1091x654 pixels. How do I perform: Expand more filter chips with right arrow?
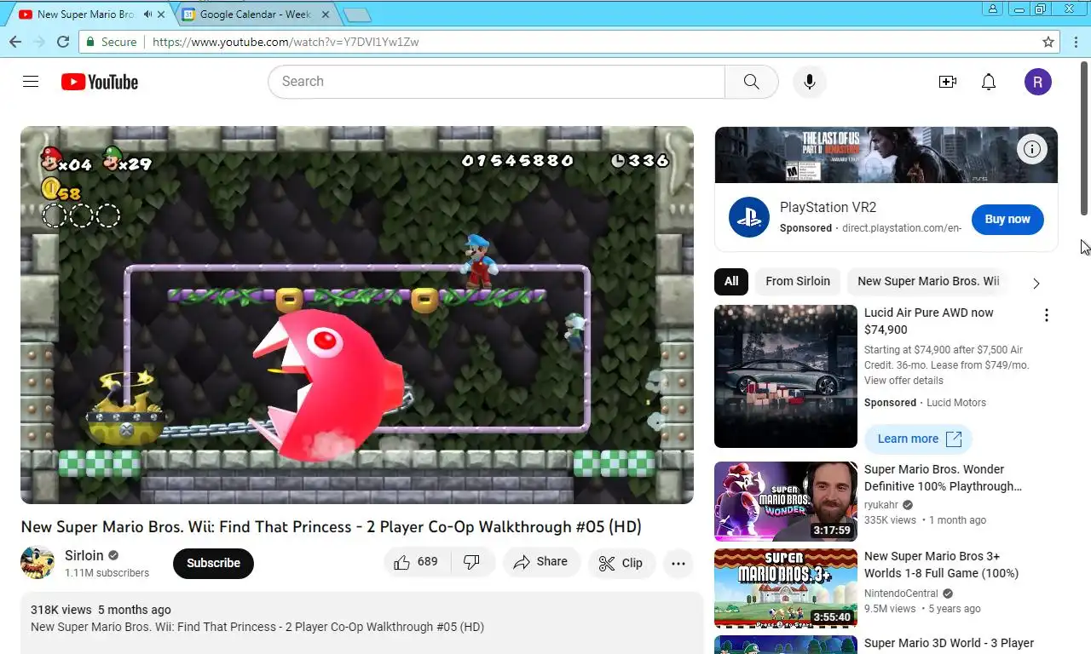point(1036,283)
